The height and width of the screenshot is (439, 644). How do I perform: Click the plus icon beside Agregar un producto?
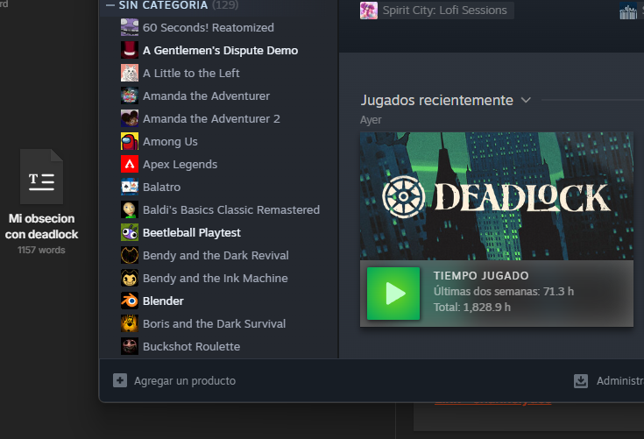point(120,380)
